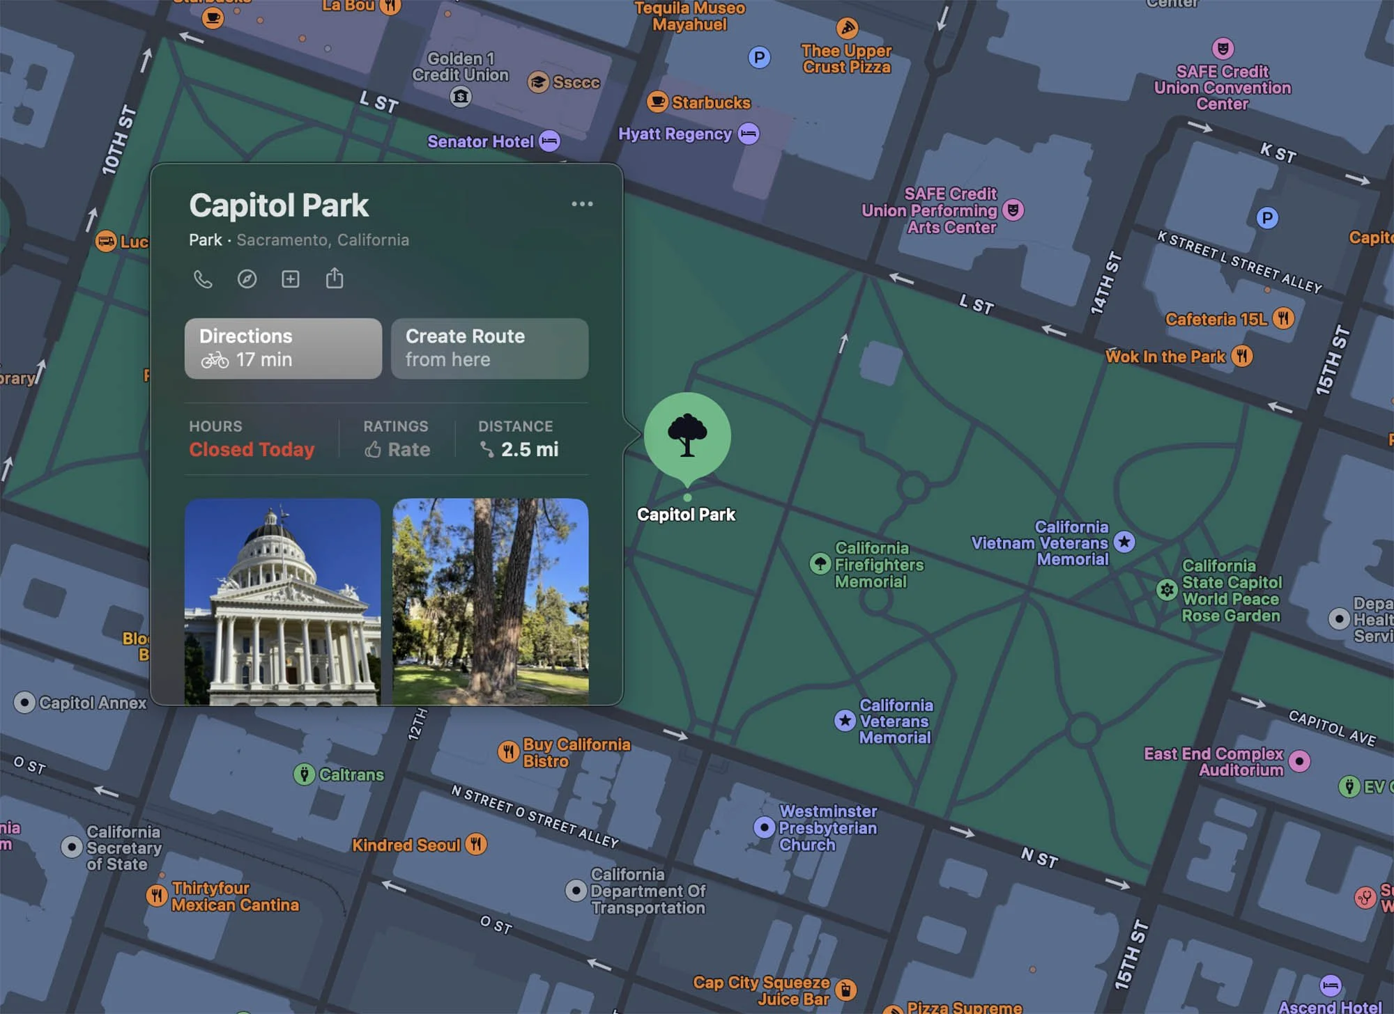Screen dimensions: 1394x1014
Task: Click the Starbucks coffee icon near Hyatt Regency
Action: pyautogui.click(x=657, y=102)
